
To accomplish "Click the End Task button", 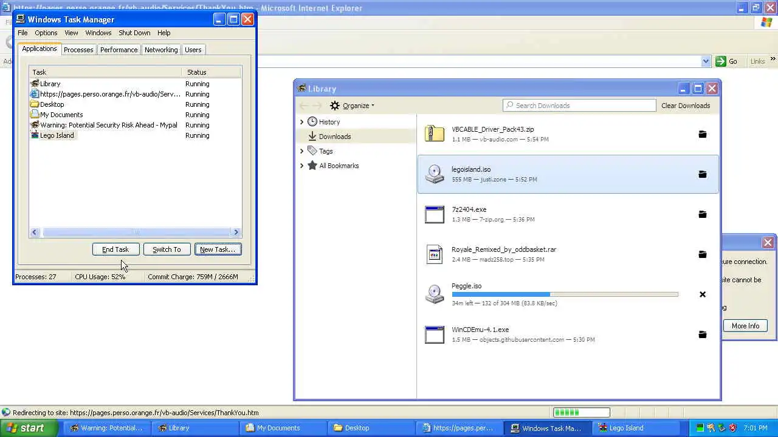I will coord(115,249).
